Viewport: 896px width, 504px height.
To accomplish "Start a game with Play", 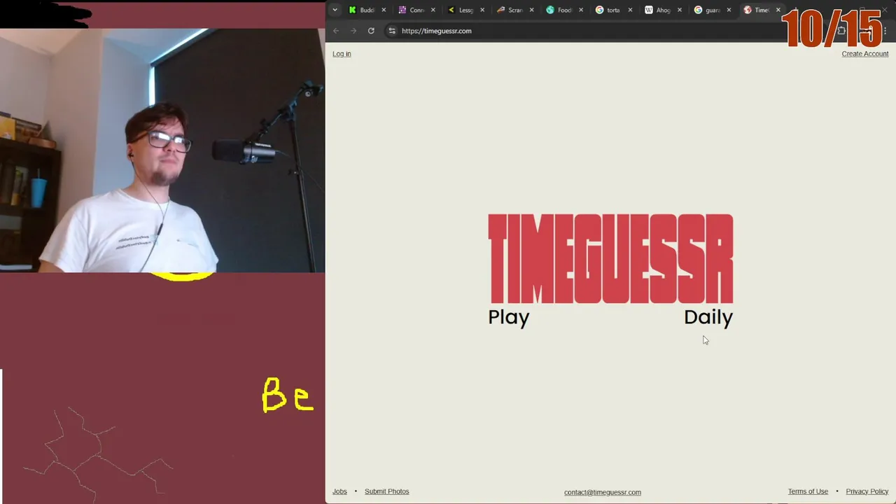I will (509, 317).
